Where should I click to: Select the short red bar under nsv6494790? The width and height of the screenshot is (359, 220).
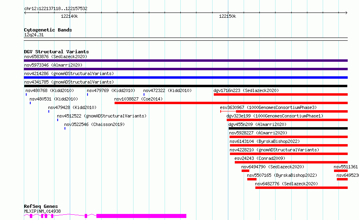(245, 171)
